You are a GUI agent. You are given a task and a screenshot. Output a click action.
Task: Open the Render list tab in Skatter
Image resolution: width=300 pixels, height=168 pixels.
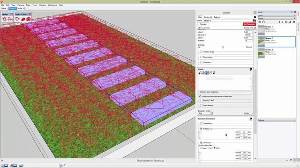(x=208, y=17)
